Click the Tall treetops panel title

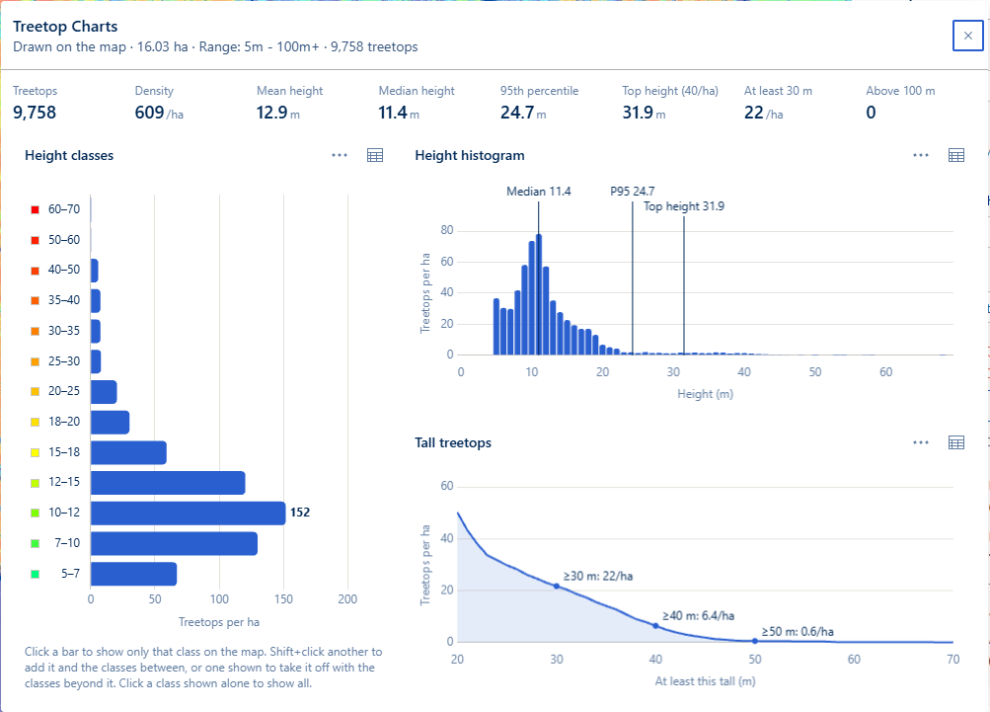click(453, 442)
